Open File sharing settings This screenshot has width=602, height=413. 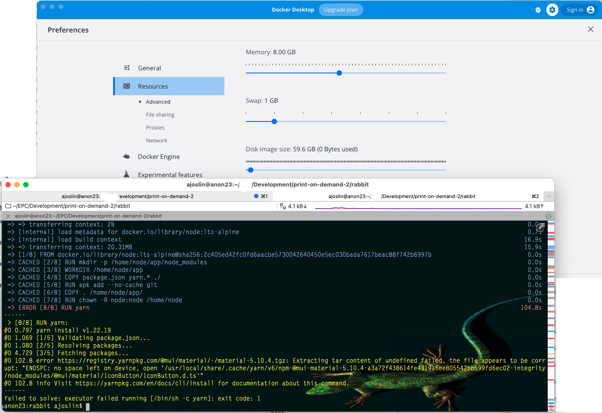(x=160, y=115)
